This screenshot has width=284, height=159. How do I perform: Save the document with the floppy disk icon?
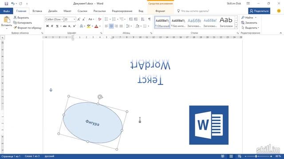point(6,4)
